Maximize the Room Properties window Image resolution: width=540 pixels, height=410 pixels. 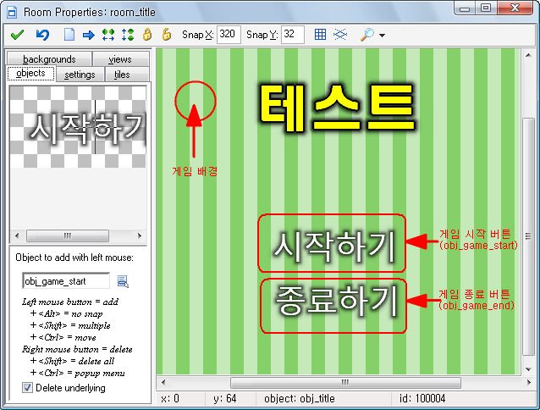click(x=485, y=8)
